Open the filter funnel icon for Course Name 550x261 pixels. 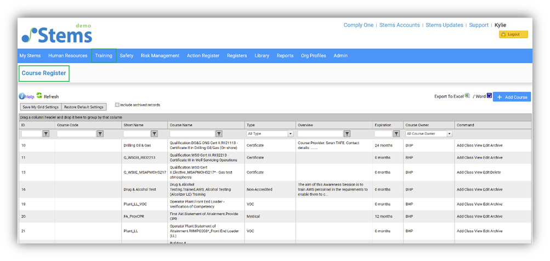219,134
